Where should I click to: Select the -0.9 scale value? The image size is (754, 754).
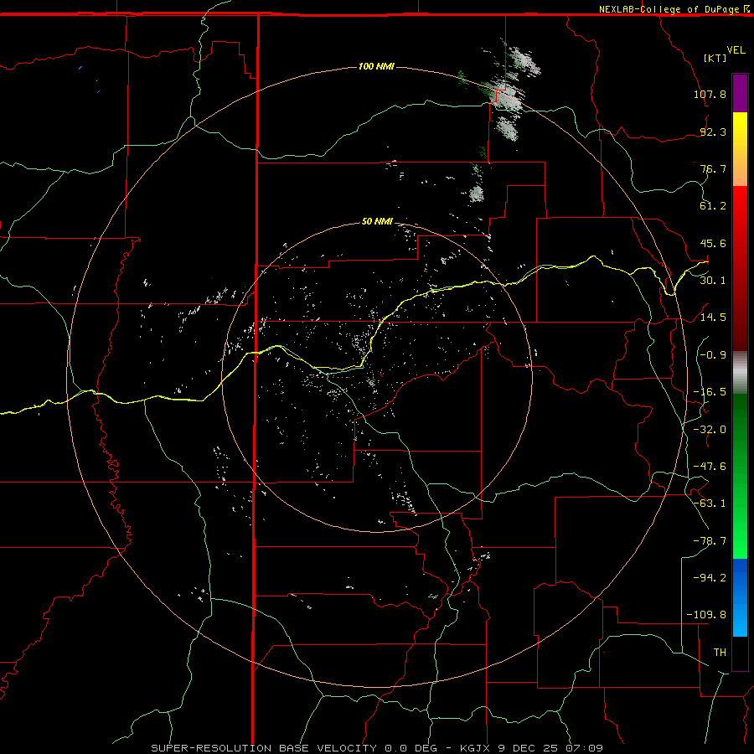(713, 355)
